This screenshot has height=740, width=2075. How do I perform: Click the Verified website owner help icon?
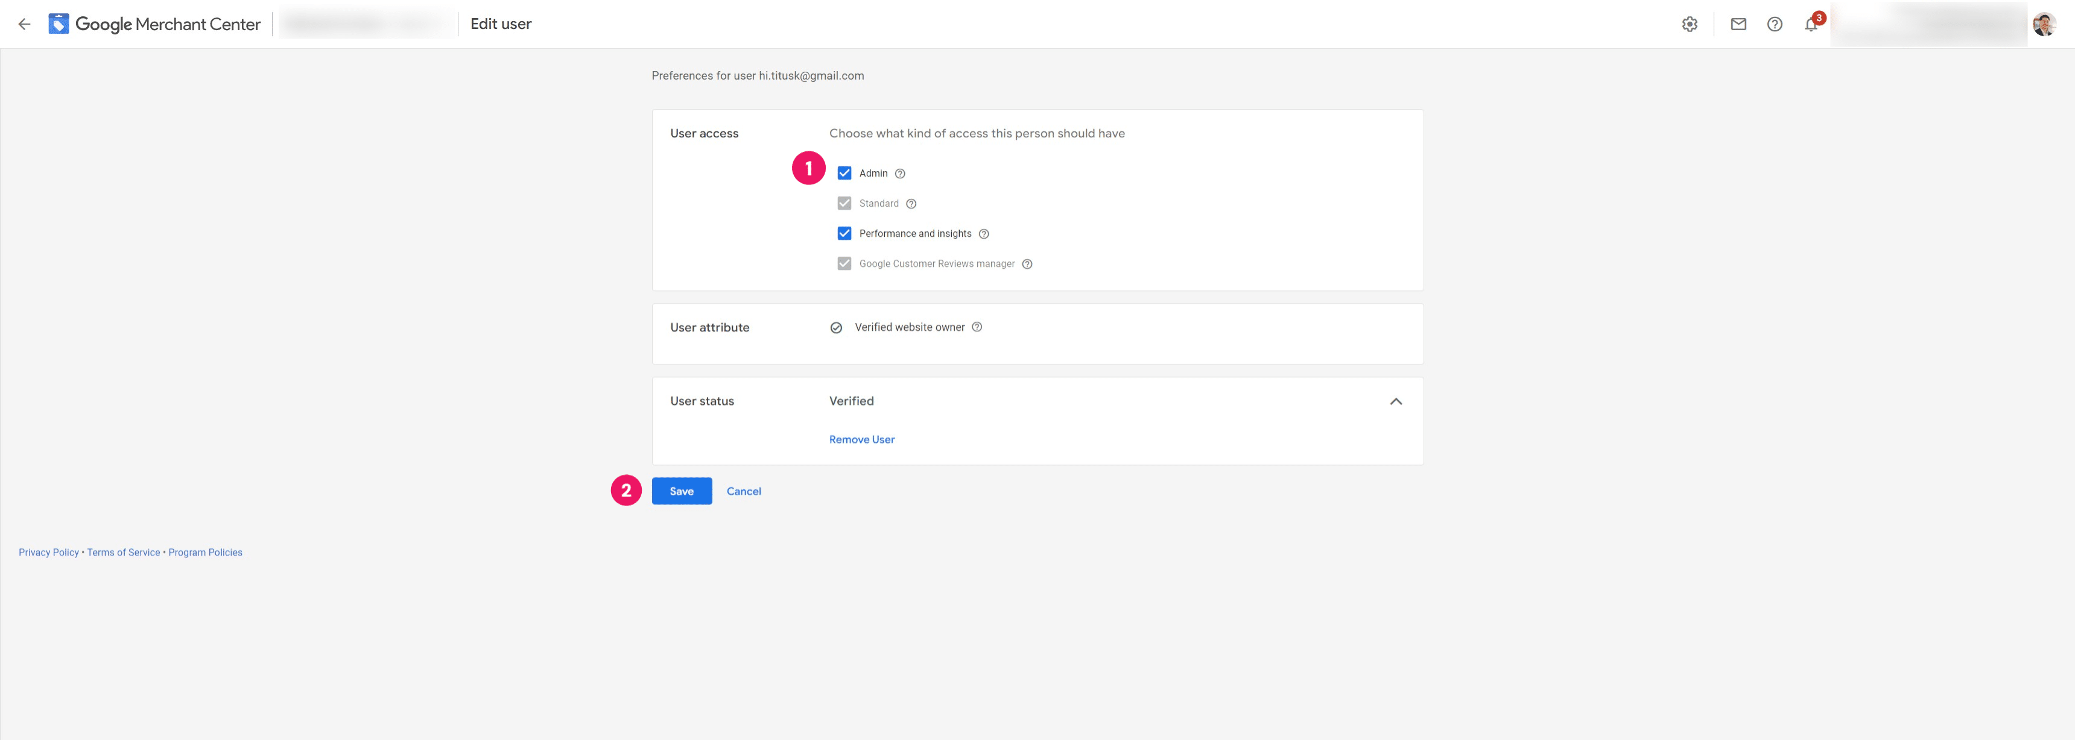tap(977, 327)
